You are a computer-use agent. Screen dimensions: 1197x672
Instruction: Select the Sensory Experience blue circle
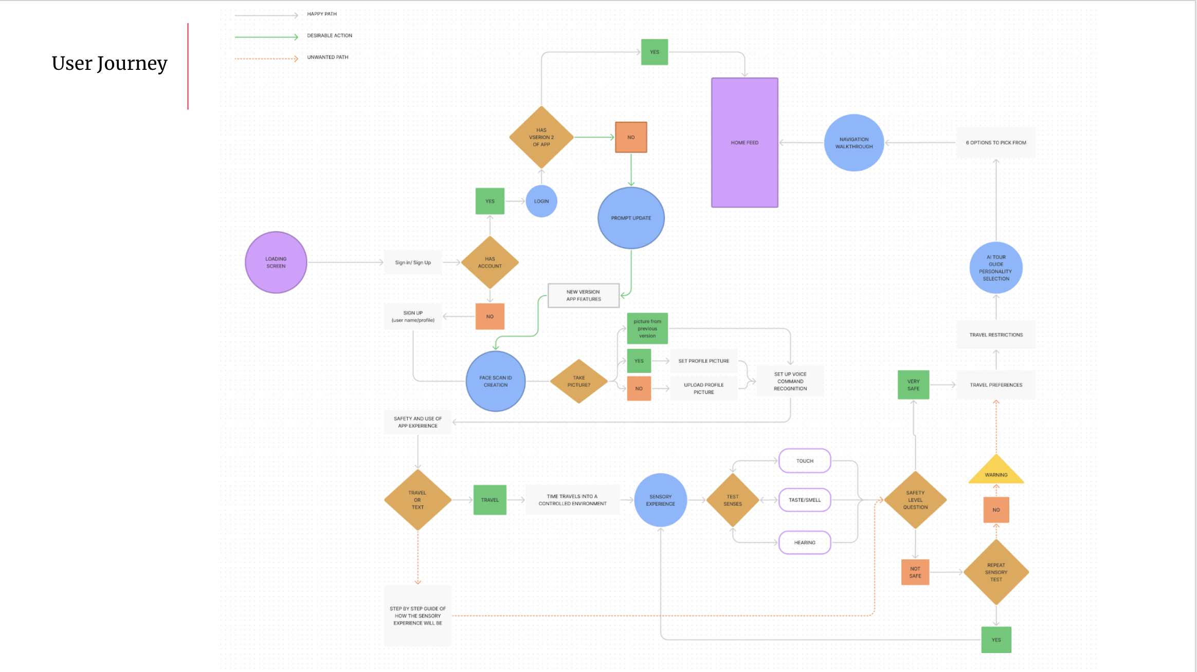[x=660, y=500]
